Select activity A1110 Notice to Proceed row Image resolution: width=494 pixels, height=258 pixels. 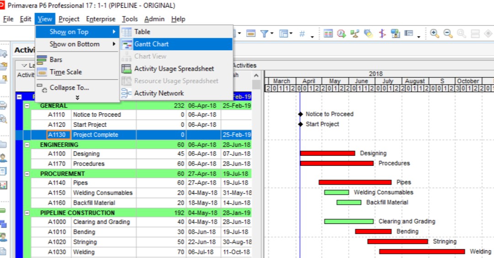coord(141,114)
